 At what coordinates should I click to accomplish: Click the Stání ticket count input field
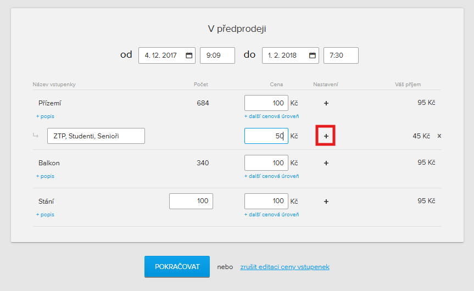(191, 202)
